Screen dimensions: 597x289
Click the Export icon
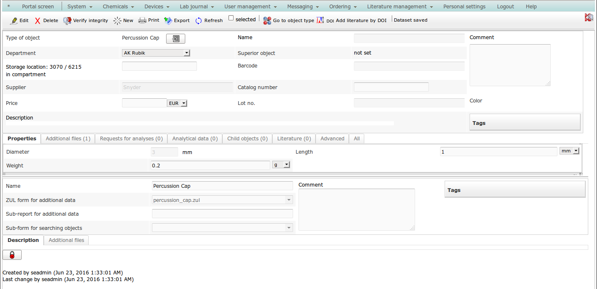pos(168,20)
